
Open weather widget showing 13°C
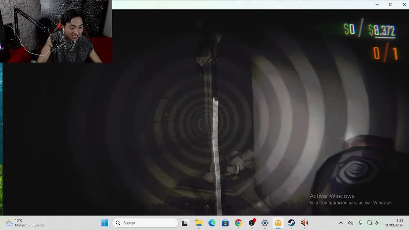click(25, 223)
